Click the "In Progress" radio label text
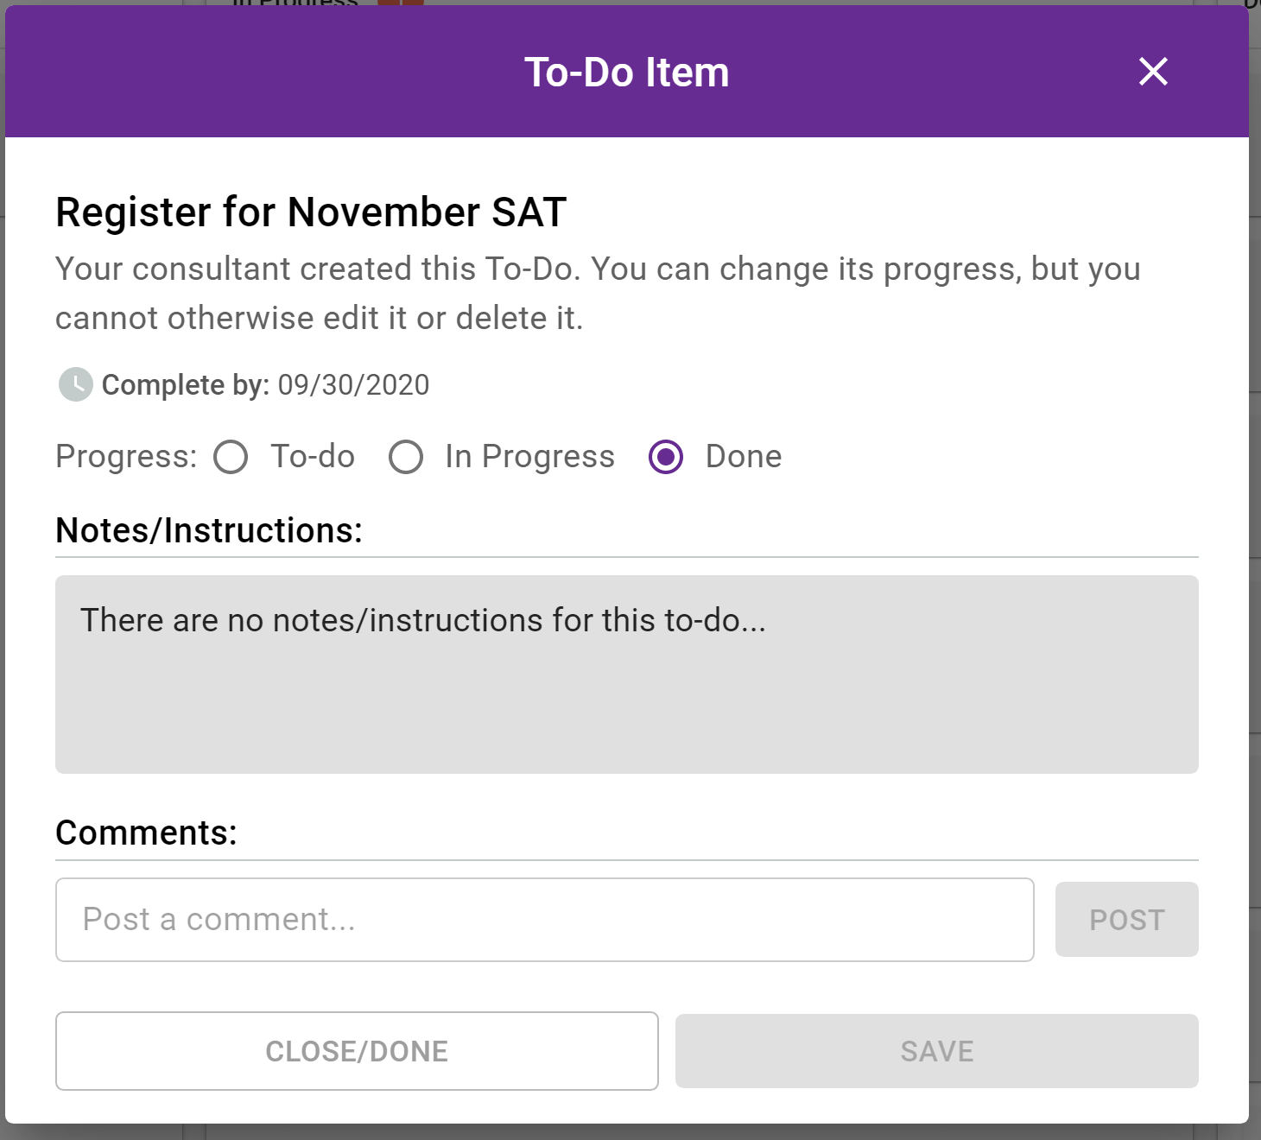 point(529,456)
